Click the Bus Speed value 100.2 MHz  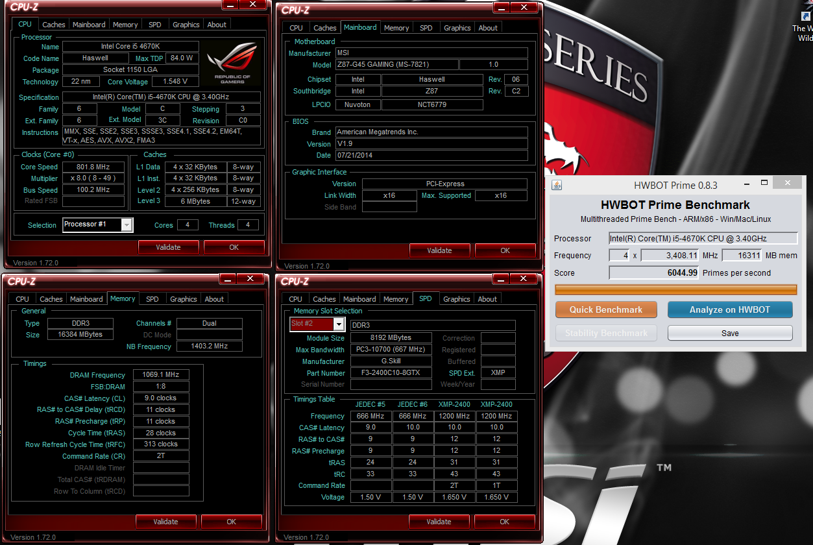[93, 190]
